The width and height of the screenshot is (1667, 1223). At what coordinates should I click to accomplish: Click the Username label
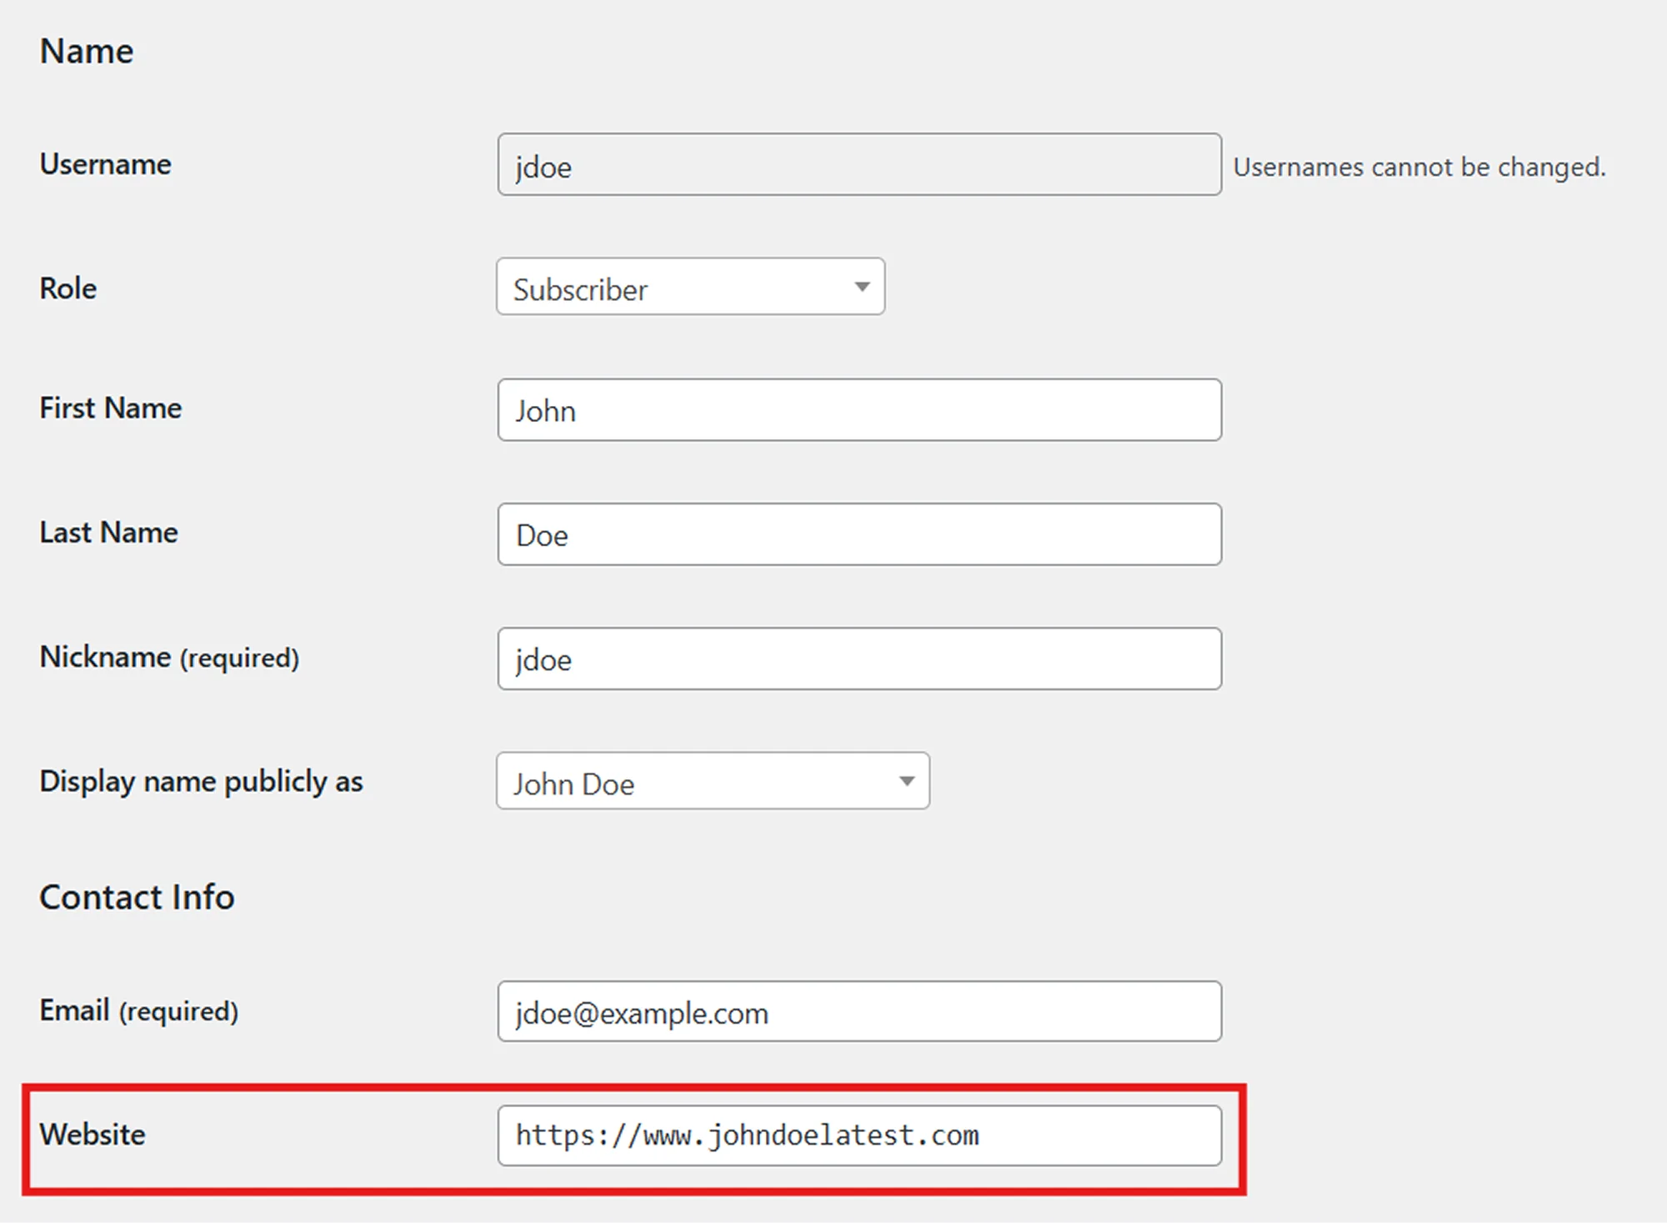coord(106,164)
